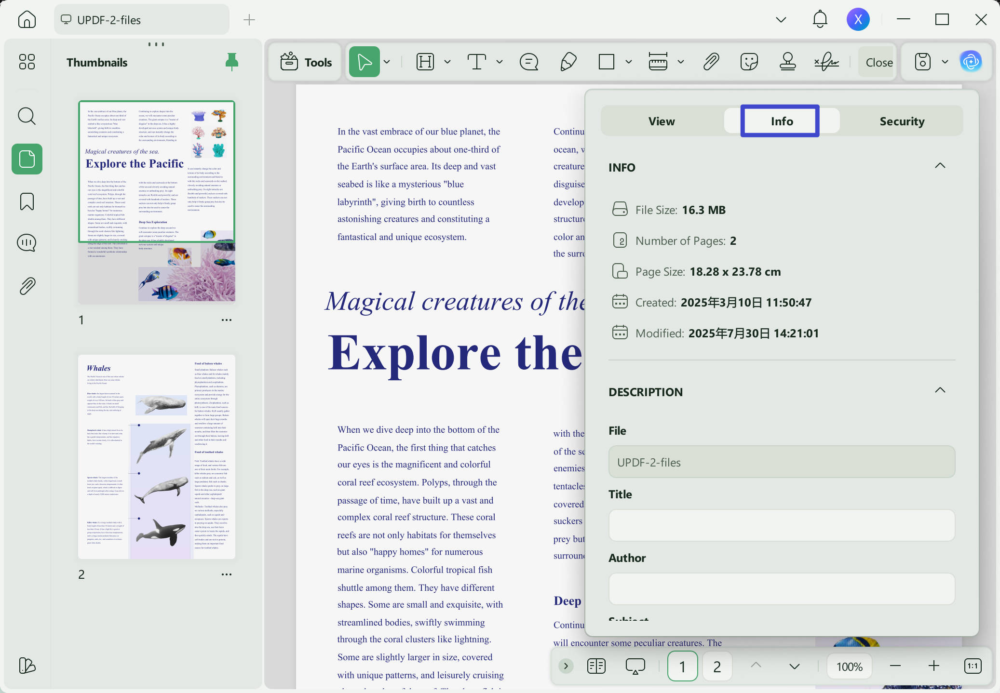The height and width of the screenshot is (693, 1000).
Task: Open the tab list chevron in title bar
Action: pos(781,20)
